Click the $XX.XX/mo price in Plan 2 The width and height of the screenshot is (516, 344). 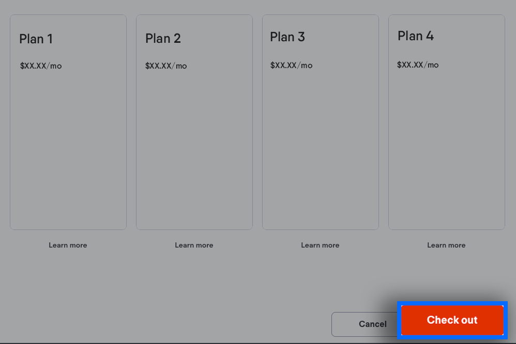coord(166,66)
